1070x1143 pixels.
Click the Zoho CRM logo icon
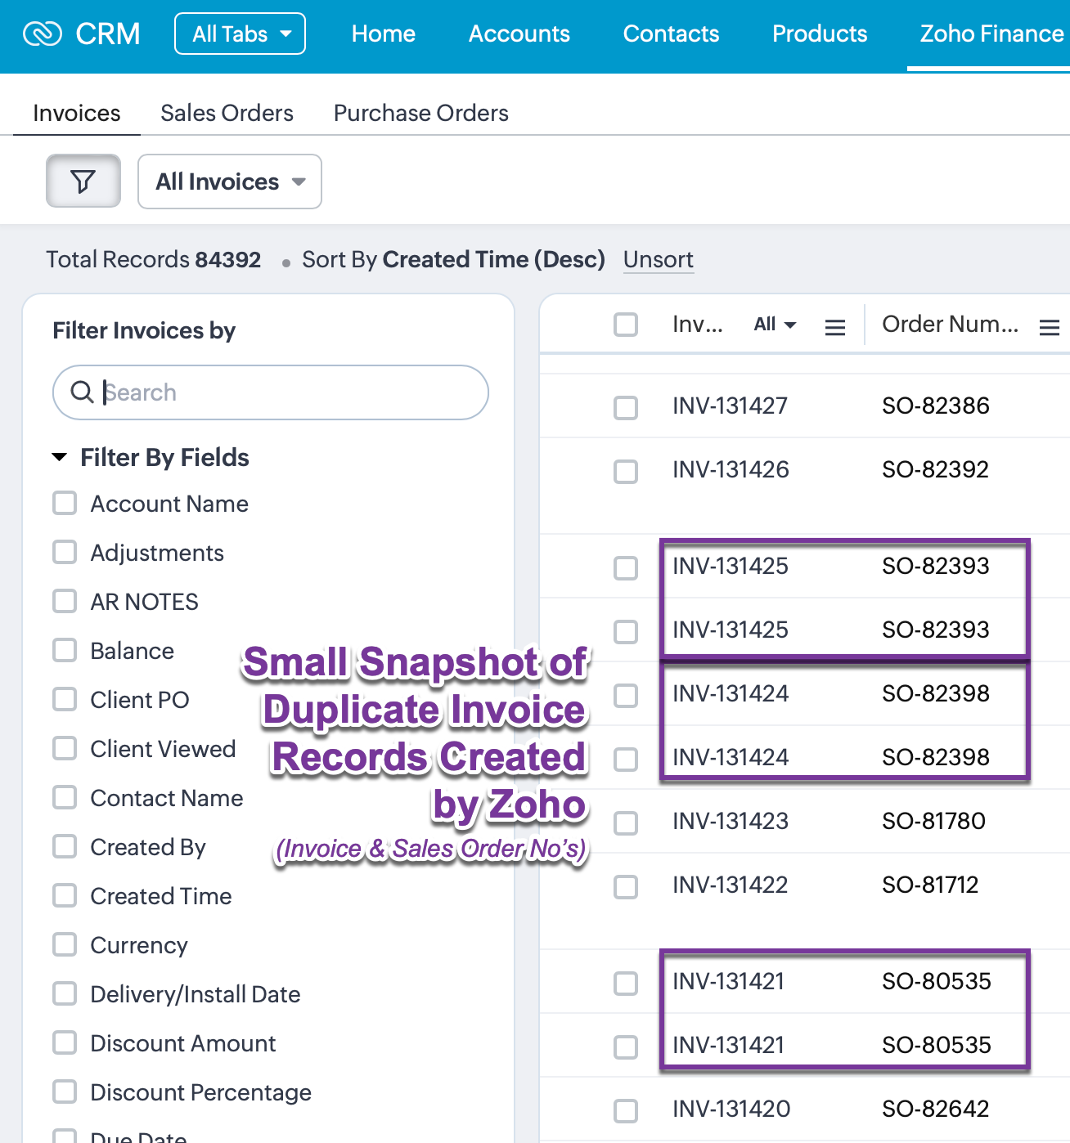43,34
